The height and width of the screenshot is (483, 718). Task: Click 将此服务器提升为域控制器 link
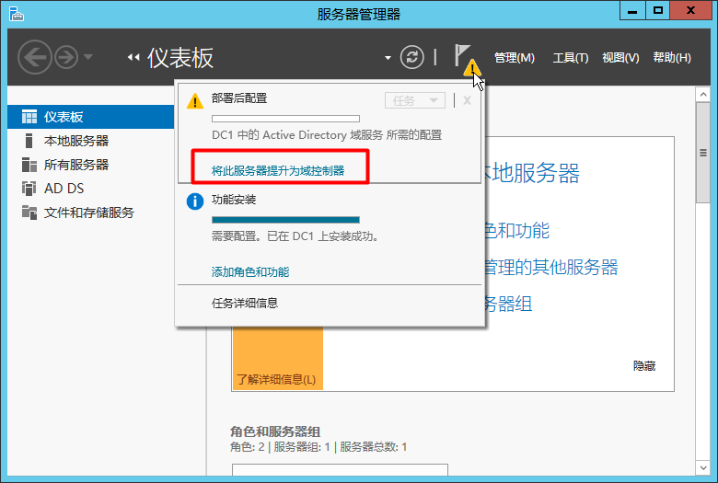click(x=278, y=171)
